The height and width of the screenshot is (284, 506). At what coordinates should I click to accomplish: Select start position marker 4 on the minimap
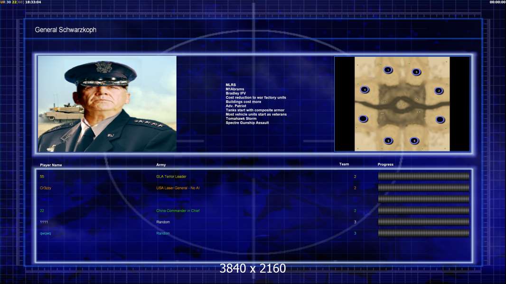pyautogui.click(x=365, y=89)
